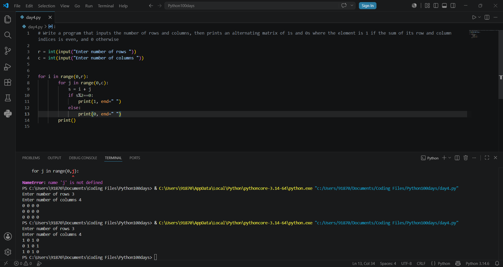Open the Python extension sidebar view
This screenshot has height=267, width=503.
8,114
